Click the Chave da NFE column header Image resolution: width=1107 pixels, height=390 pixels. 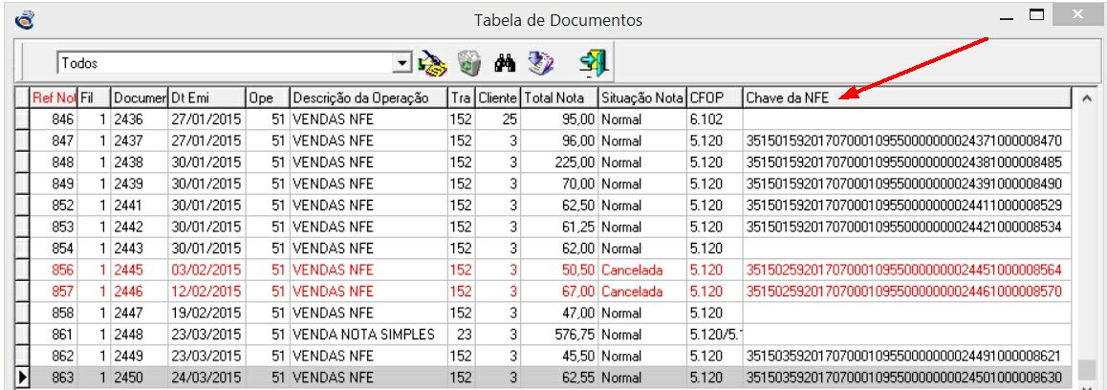click(906, 98)
